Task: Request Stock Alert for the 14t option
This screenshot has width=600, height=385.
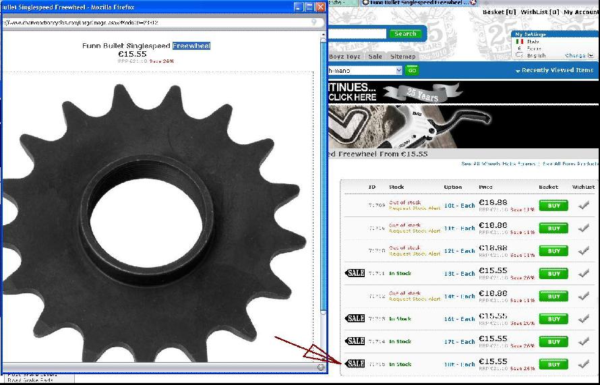Action: tap(415, 299)
